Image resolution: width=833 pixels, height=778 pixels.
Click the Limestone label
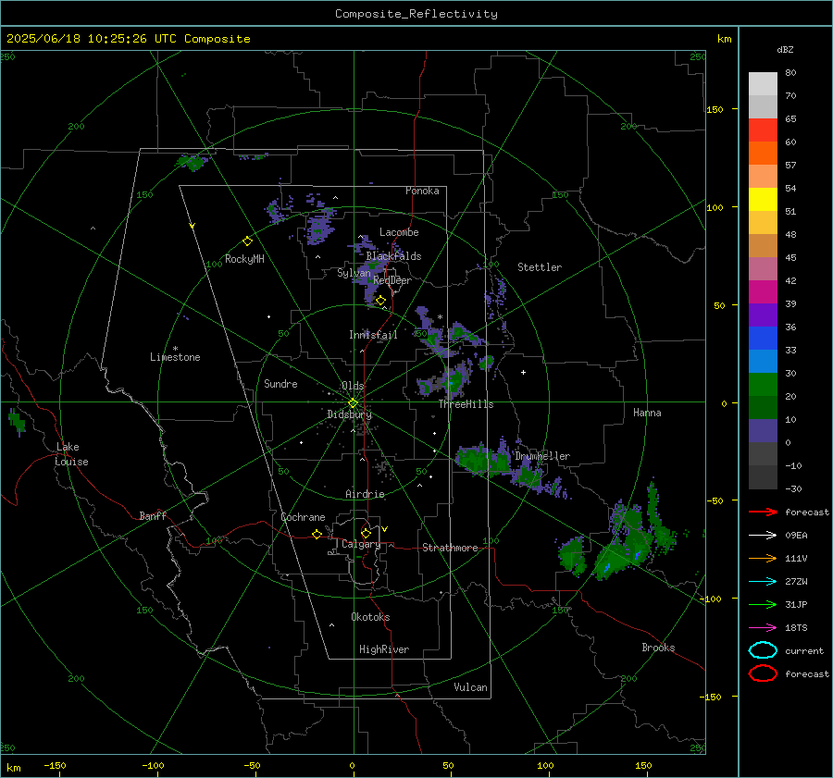175,357
